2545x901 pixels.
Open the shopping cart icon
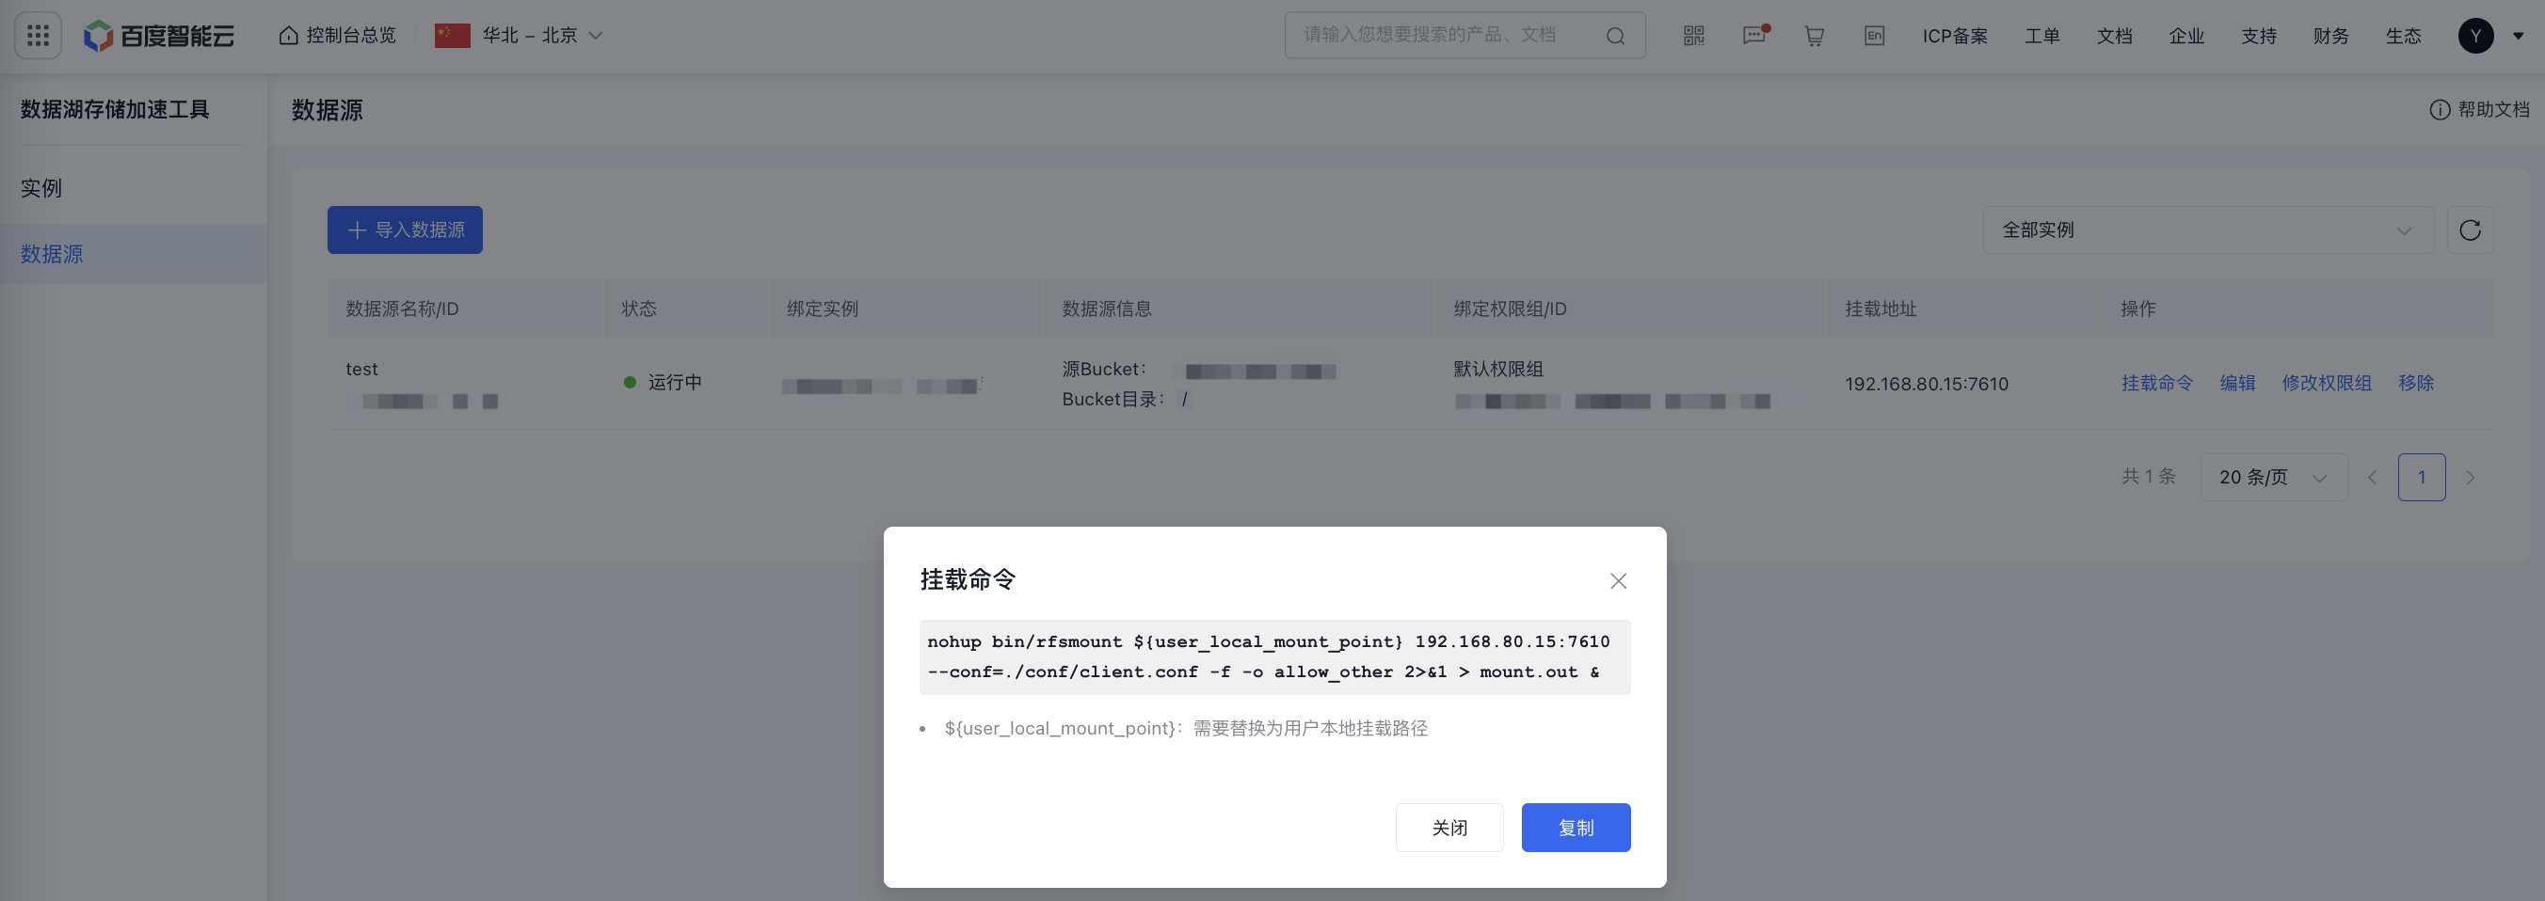click(x=1814, y=35)
